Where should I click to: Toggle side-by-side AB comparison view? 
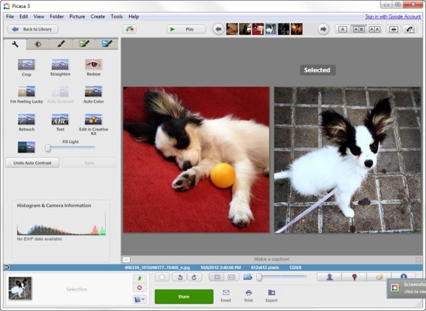(358, 29)
